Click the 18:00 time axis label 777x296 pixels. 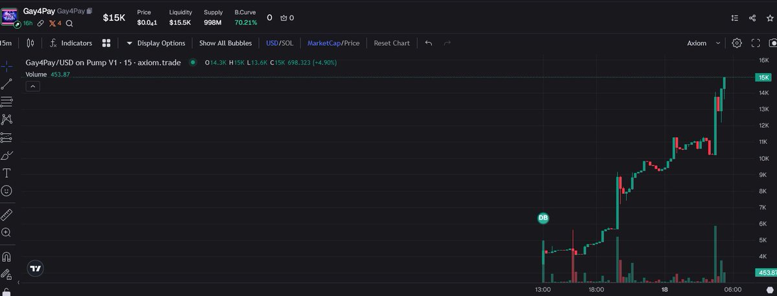point(596,290)
